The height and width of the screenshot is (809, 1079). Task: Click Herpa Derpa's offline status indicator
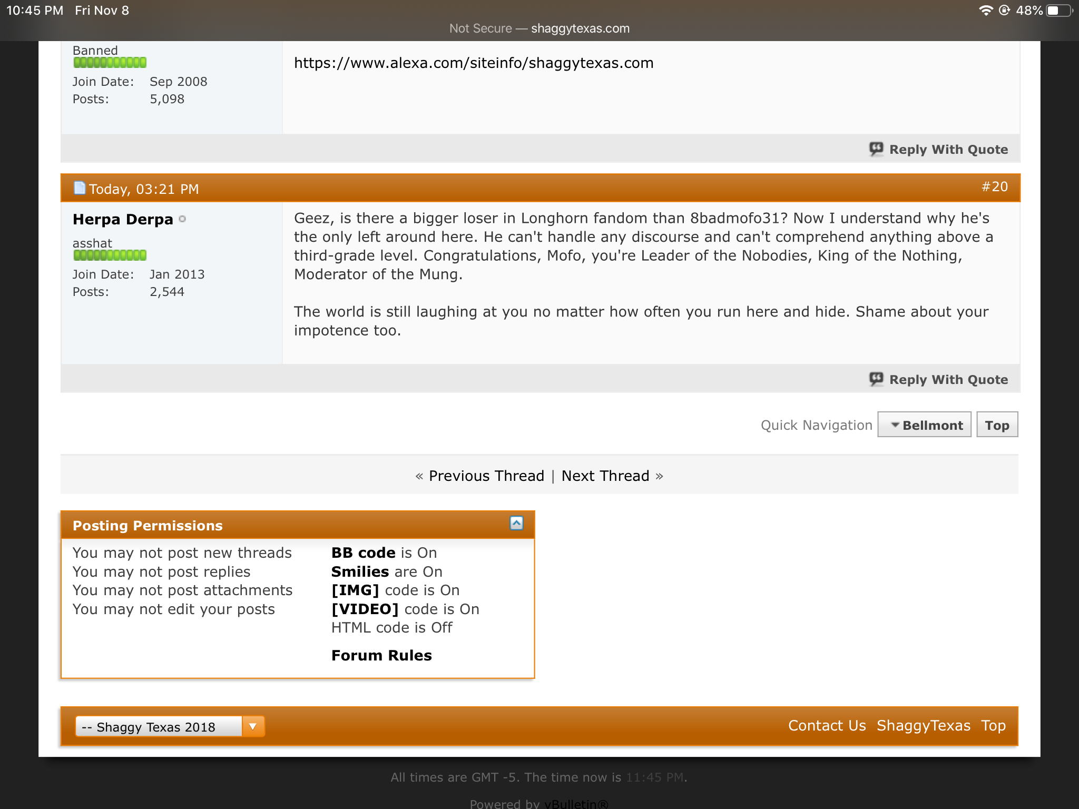point(182,219)
